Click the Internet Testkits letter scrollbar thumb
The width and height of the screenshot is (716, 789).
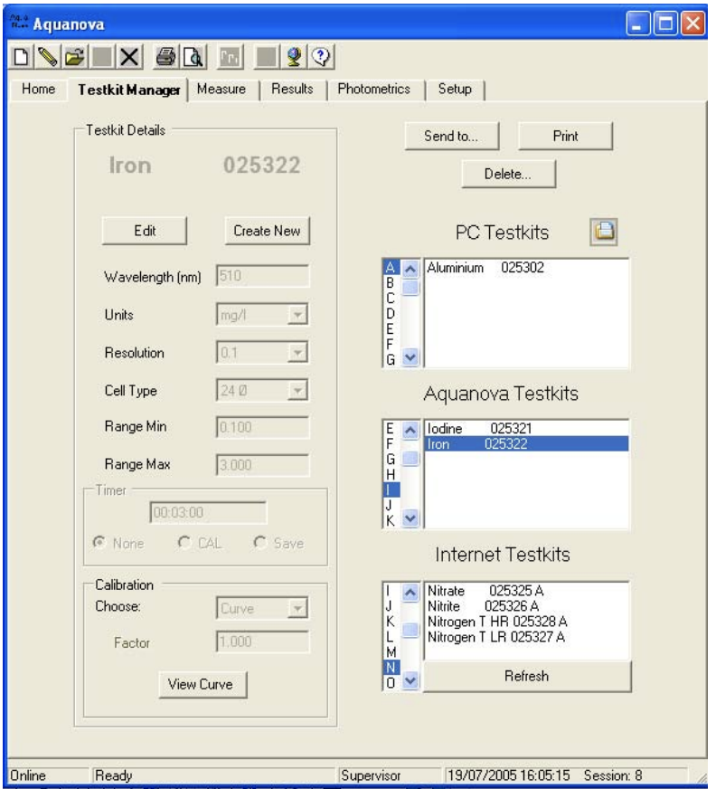410,630
